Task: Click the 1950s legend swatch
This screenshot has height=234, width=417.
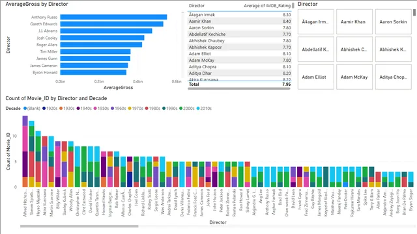Action: click(x=95, y=109)
